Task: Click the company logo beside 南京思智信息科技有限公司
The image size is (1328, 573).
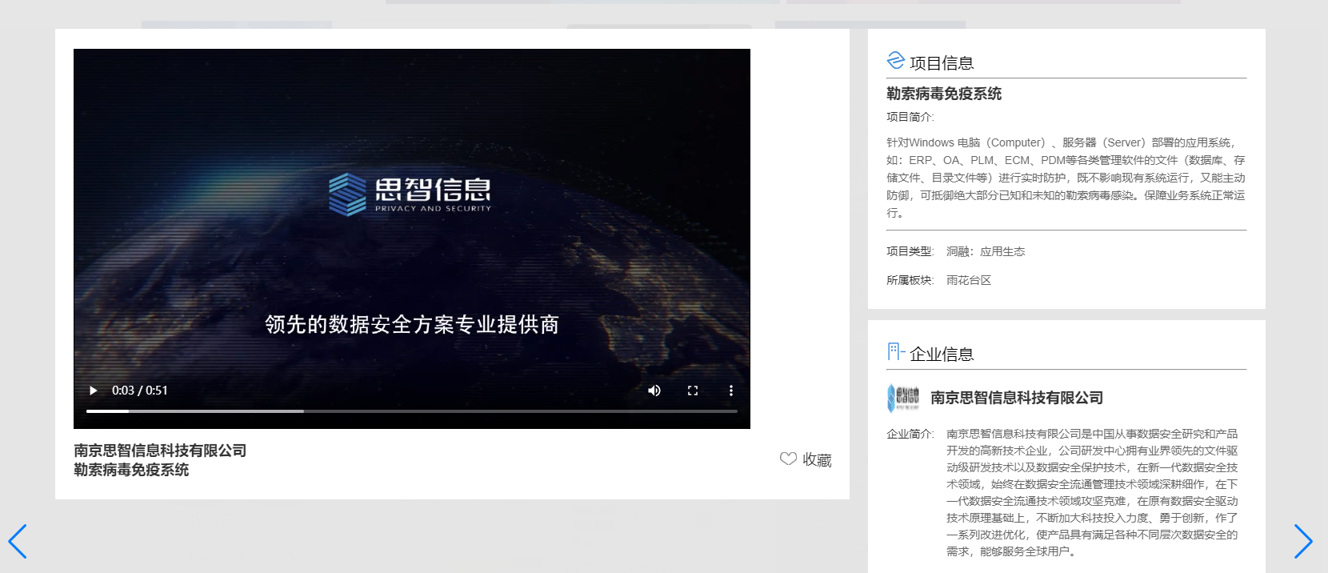Action: [x=903, y=398]
